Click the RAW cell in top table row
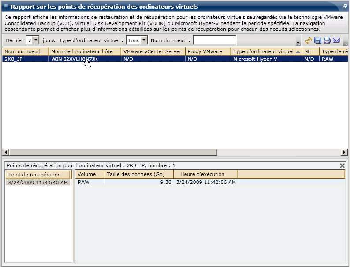The image size is (350, 267). [x=334, y=59]
